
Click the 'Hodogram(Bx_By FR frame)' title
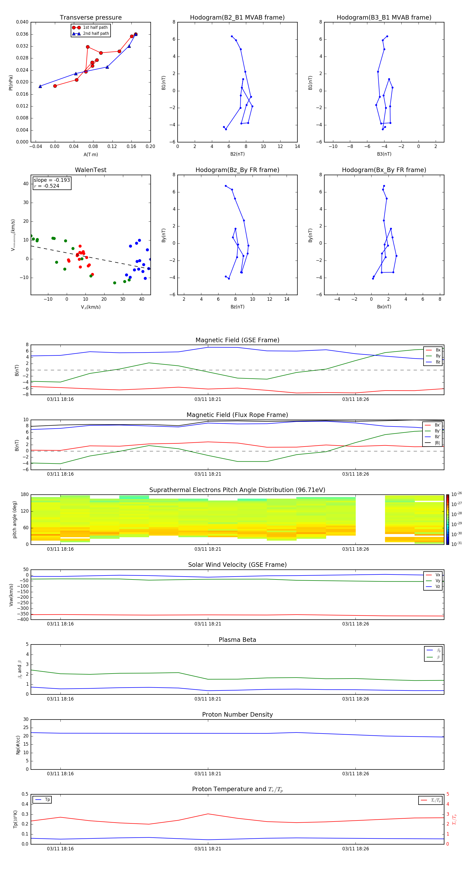(x=384, y=170)
